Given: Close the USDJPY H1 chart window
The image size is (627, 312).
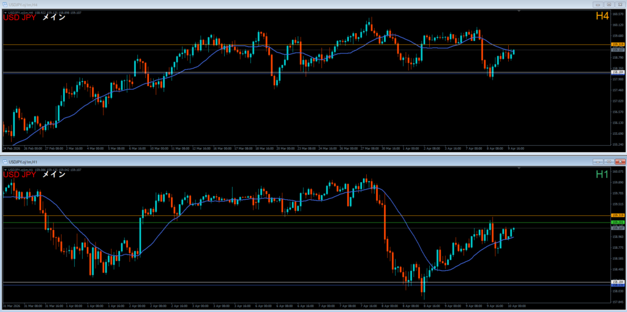Looking at the screenshot, I should click(620, 162).
